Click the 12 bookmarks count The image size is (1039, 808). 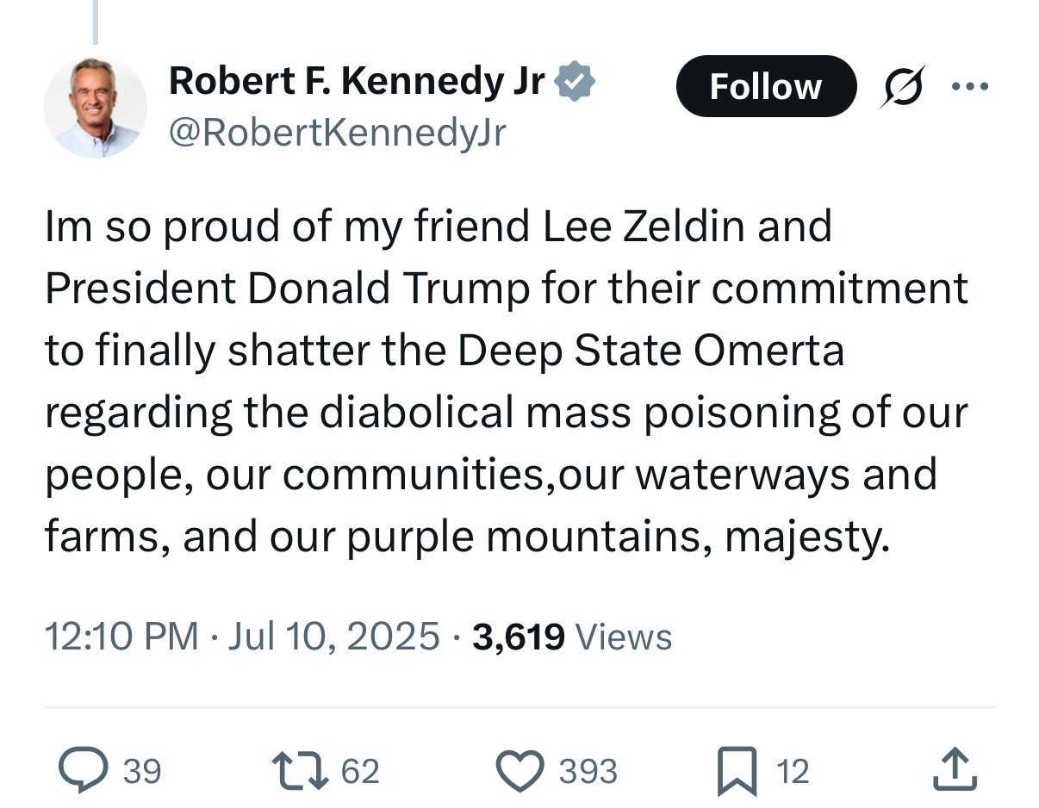click(x=793, y=770)
